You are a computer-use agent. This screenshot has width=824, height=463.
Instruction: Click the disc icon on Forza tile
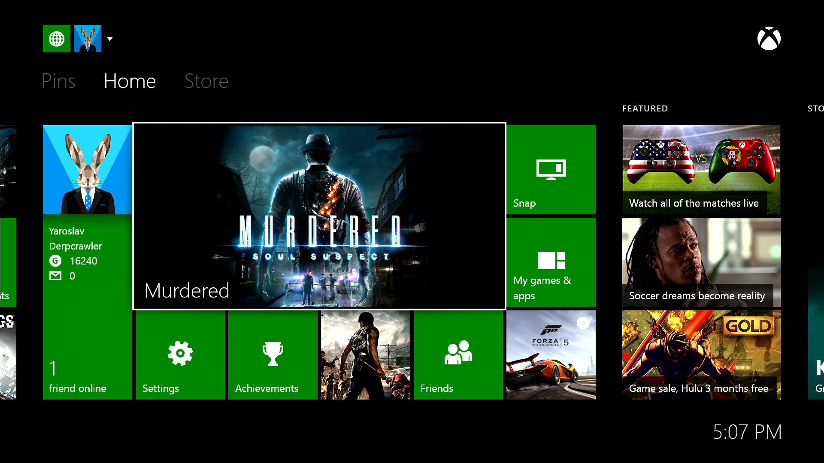coord(583,323)
